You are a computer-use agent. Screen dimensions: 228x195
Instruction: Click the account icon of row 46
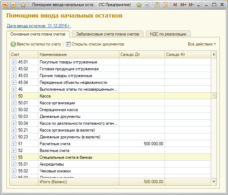[x=14, y=89]
